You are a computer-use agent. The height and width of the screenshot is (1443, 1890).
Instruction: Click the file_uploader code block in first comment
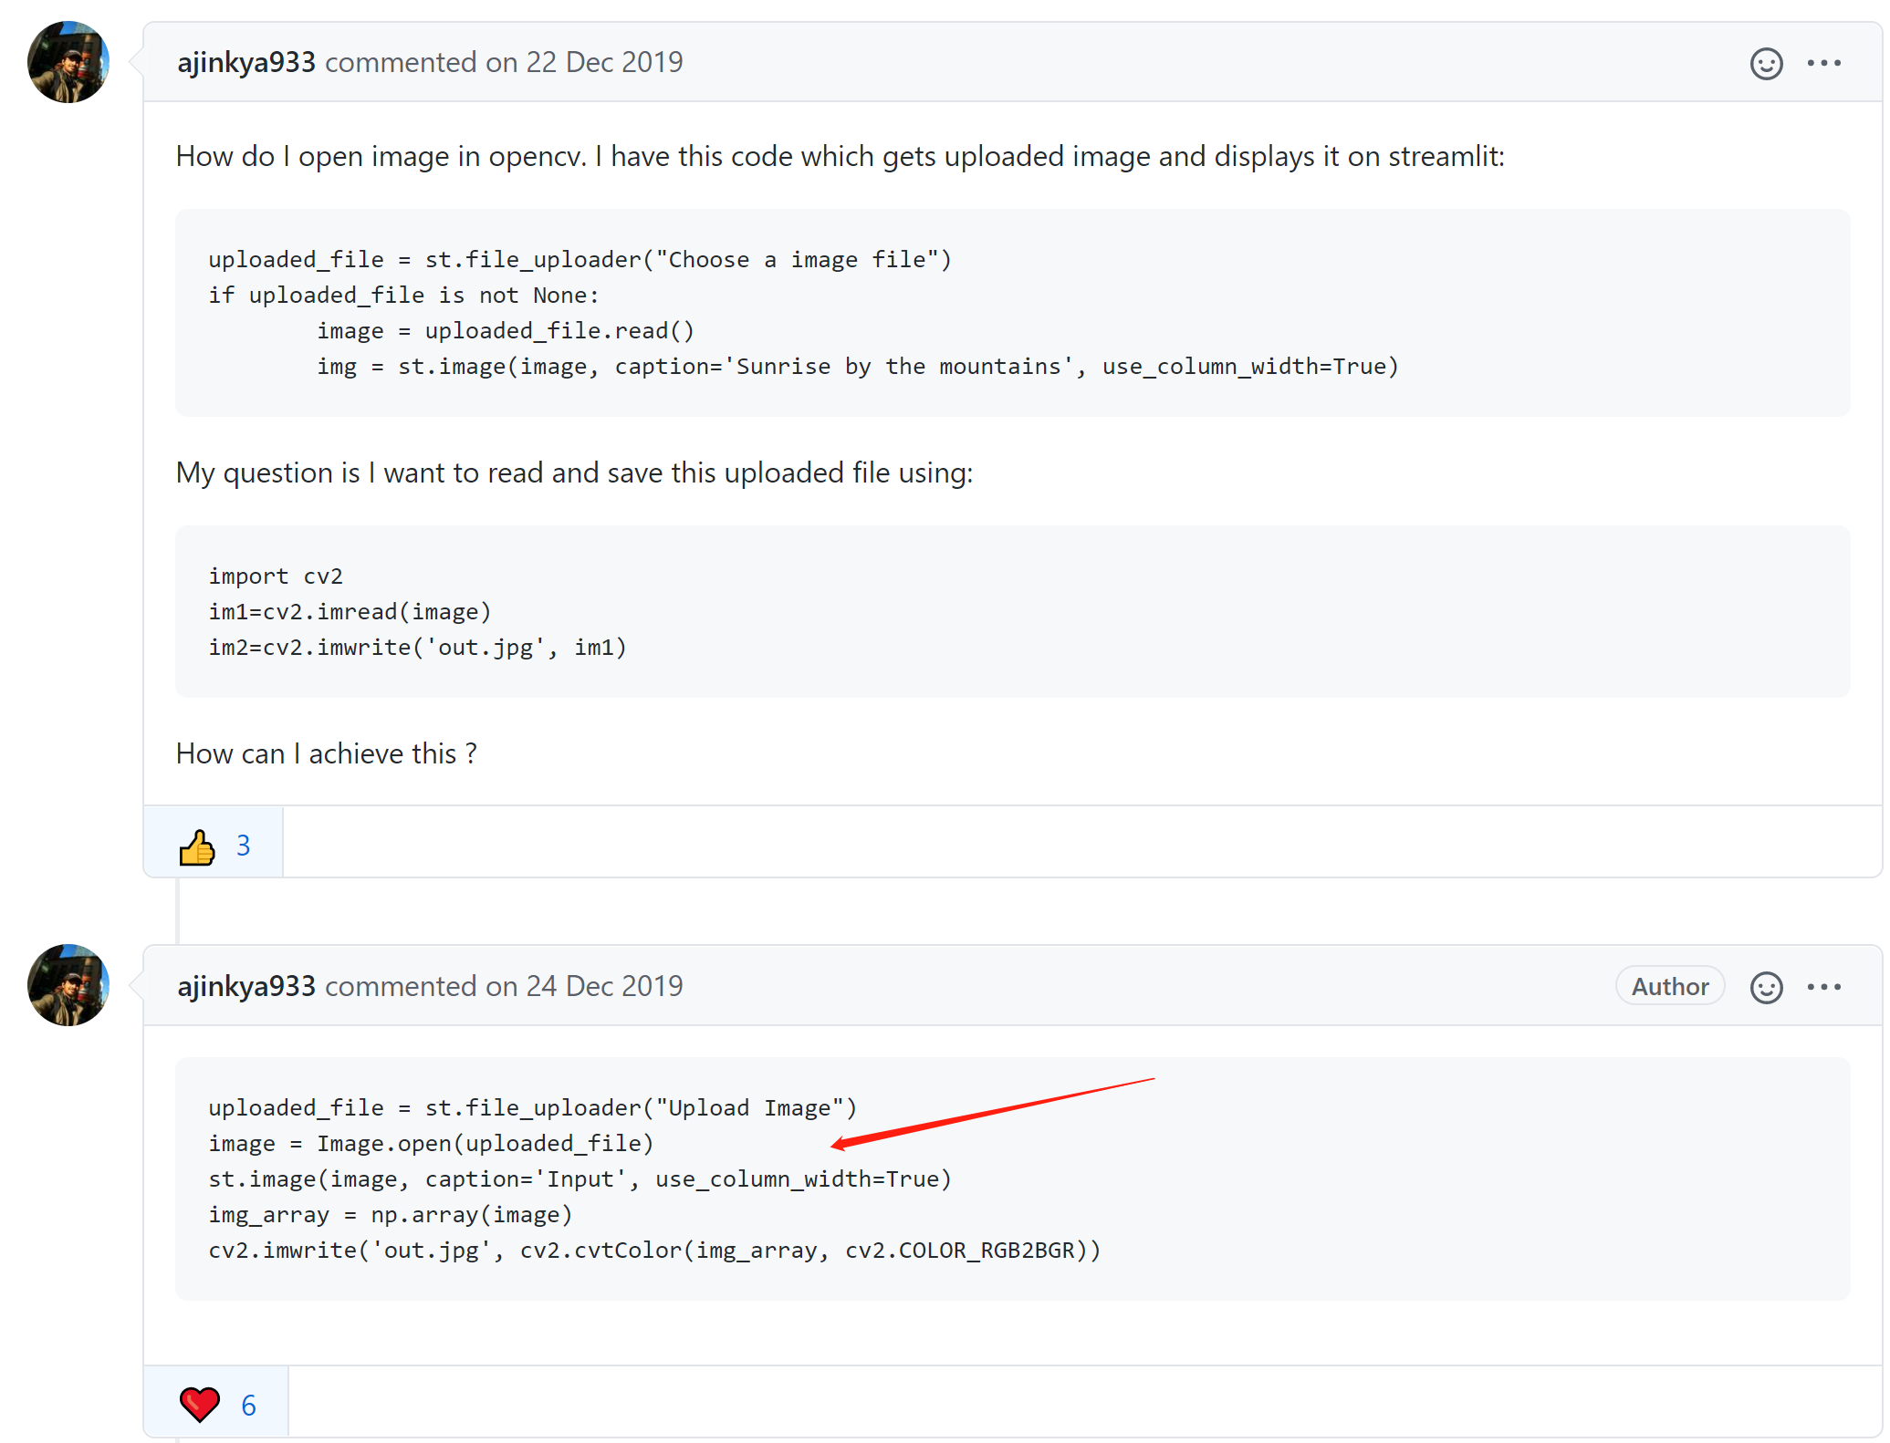(x=1011, y=313)
